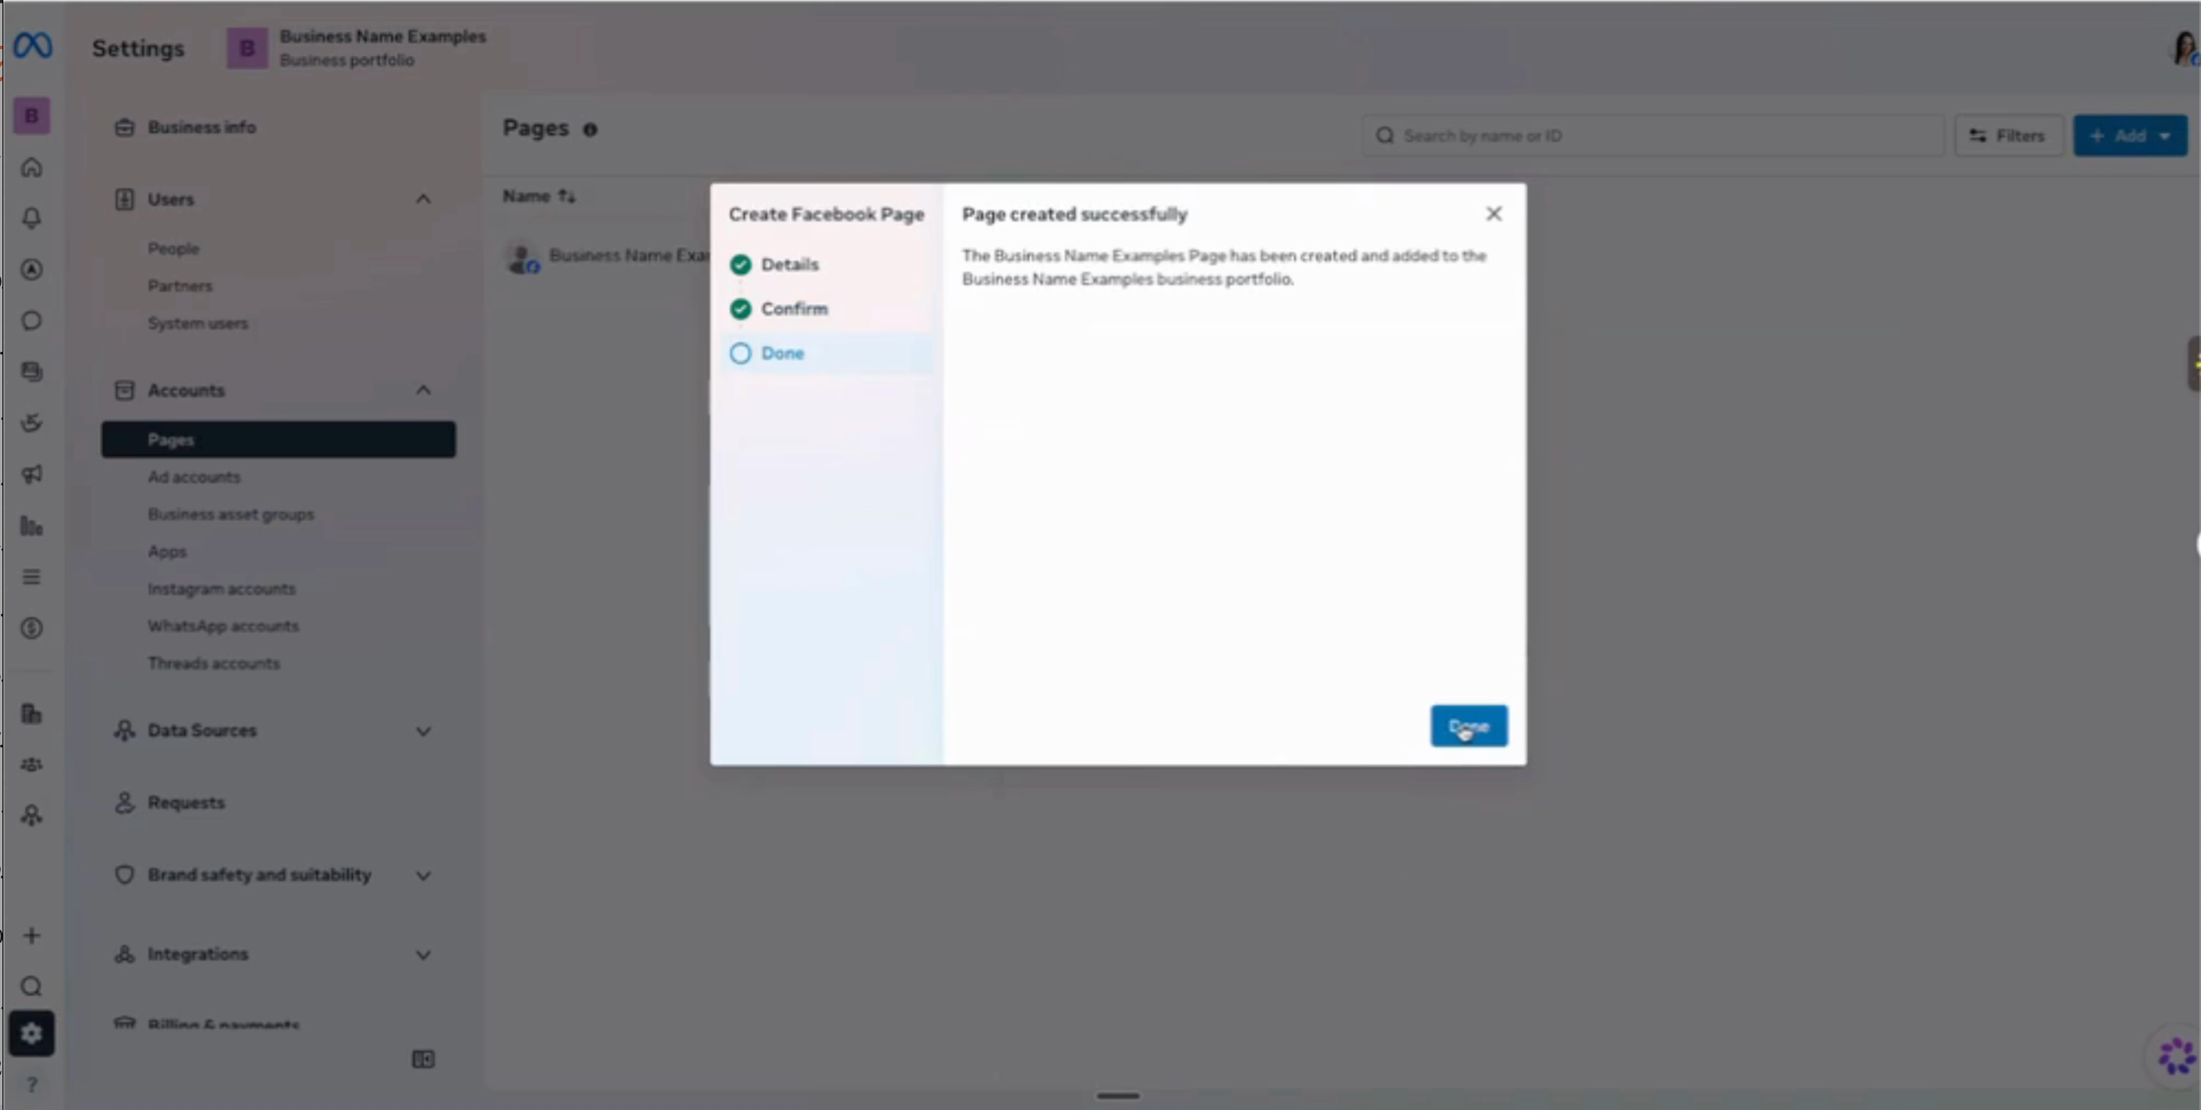Open the settings gear icon
The width and height of the screenshot is (2201, 1110).
pyautogui.click(x=32, y=1034)
